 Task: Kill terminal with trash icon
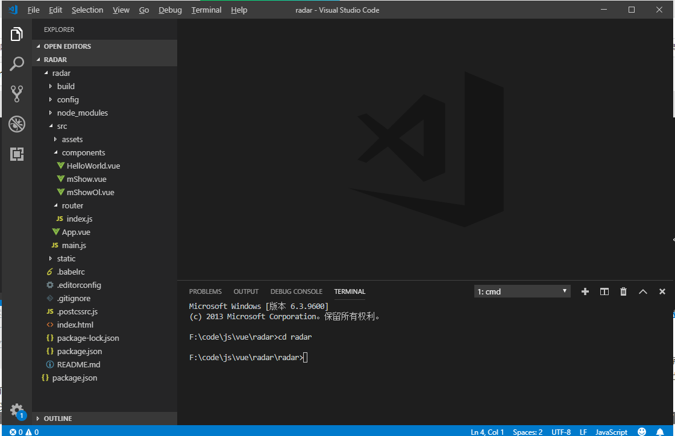pos(623,291)
